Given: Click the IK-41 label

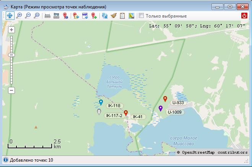Looking at the screenshot, I should (x=138, y=117).
